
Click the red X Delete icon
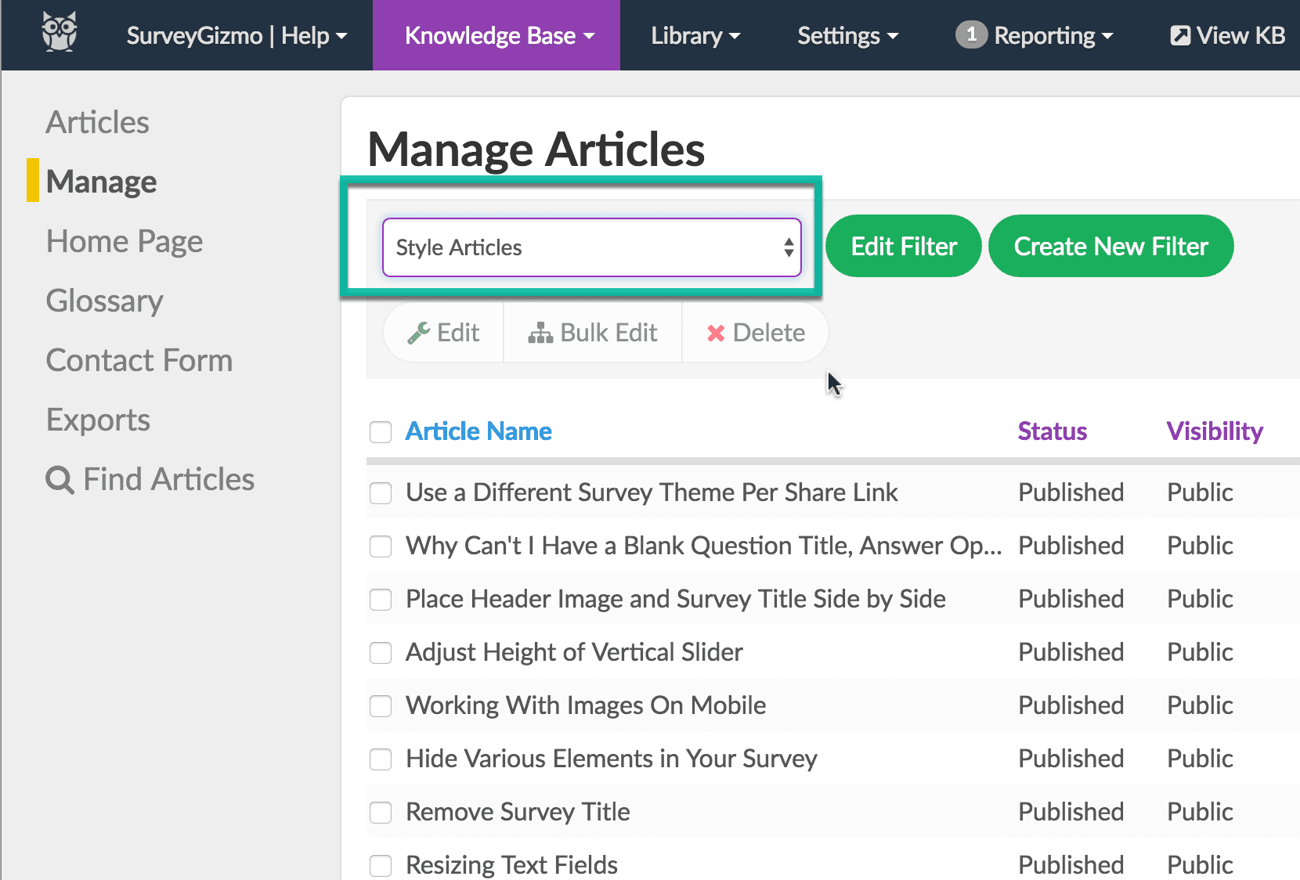click(x=716, y=334)
